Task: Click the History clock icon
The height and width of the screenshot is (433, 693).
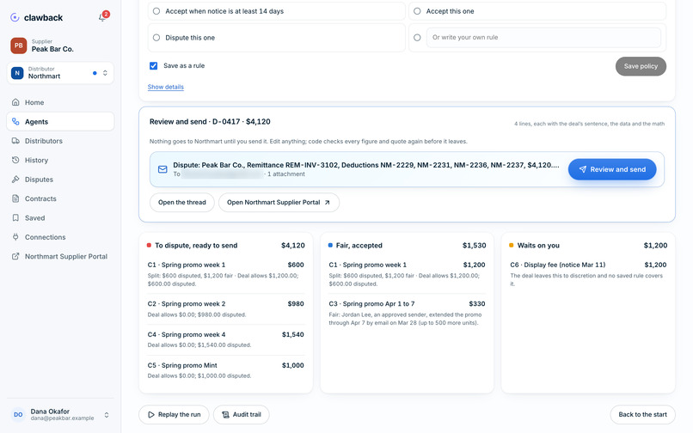Action: click(x=15, y=160)
